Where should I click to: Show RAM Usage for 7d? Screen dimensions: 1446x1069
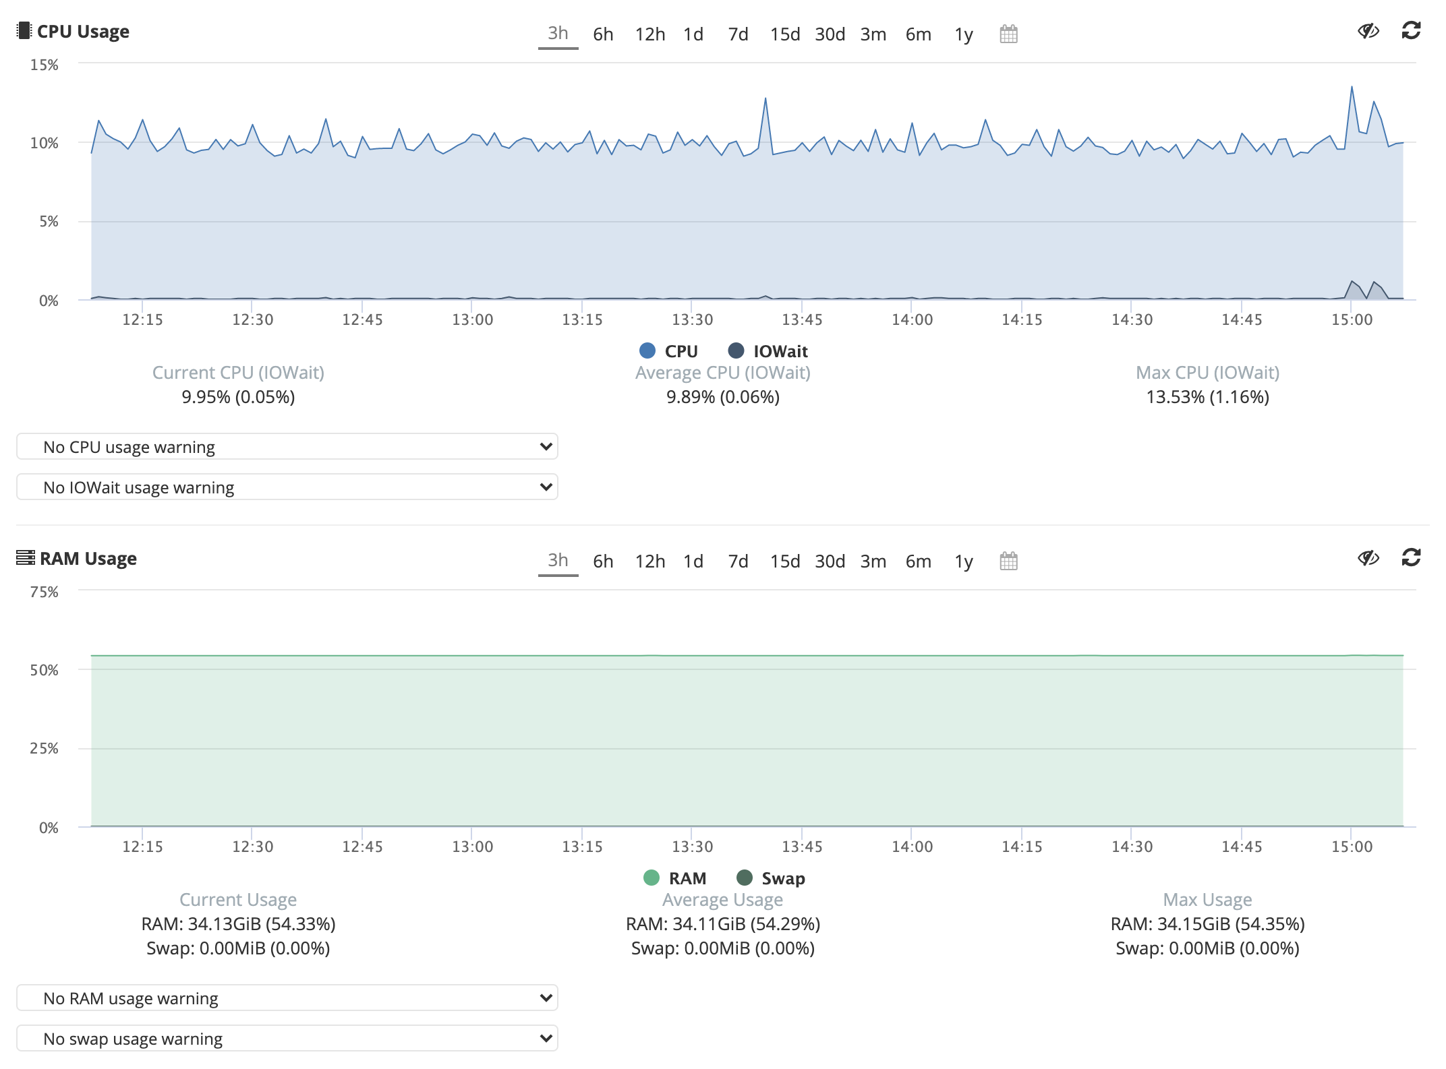point(739,561)
